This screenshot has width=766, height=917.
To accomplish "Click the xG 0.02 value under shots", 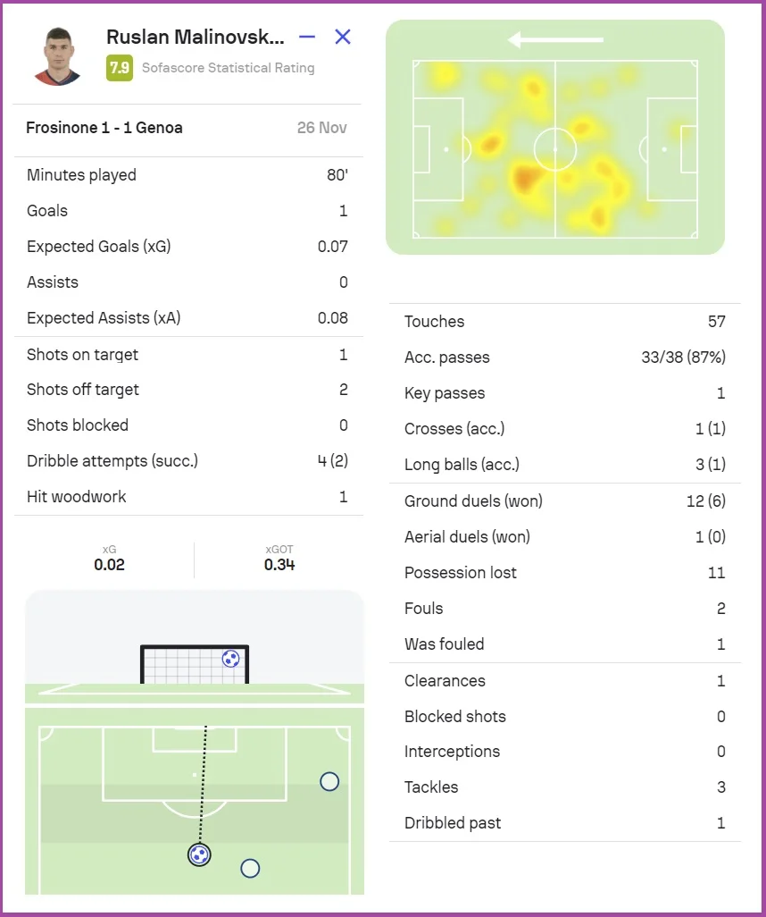I will 110,565.
